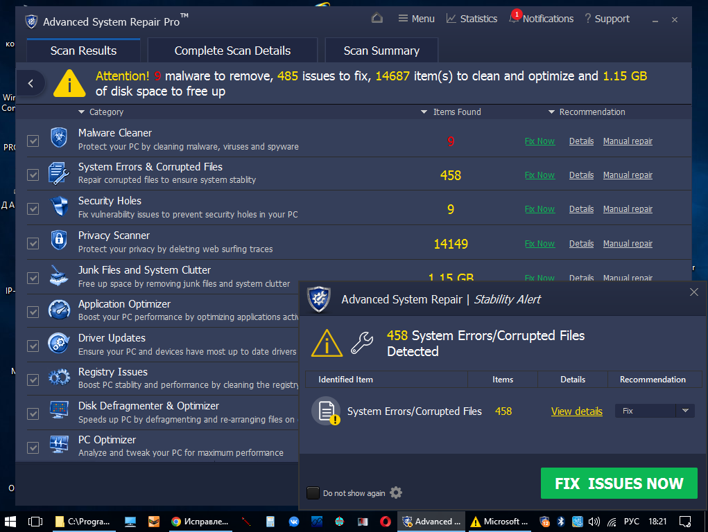708x532 pixels.
Task: Open the Opera browser taskbar icon
Action: pos(386,522)
